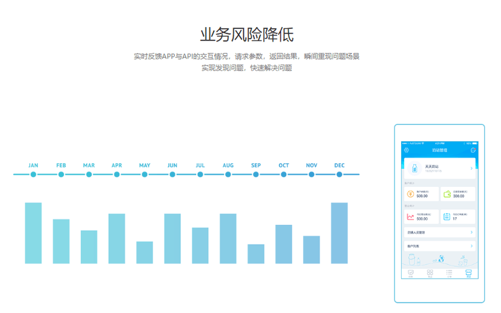Expand the 客户列表 row chevron

tap(471, 246)
